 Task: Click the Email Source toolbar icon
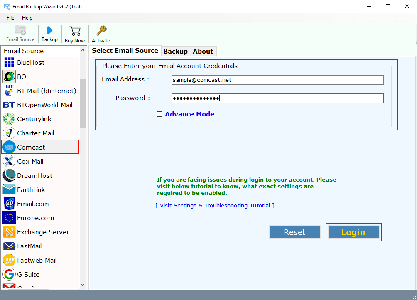click(20, 30)
